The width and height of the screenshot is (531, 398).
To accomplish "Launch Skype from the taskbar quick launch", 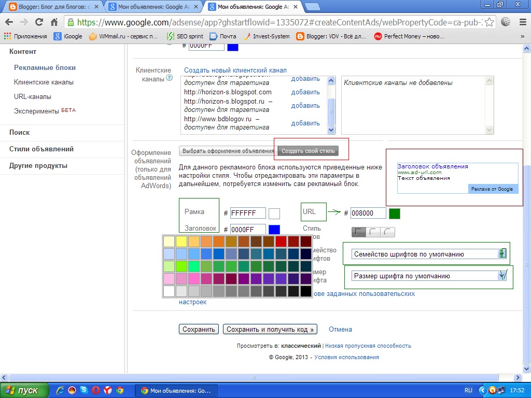I will click(83, 390).
